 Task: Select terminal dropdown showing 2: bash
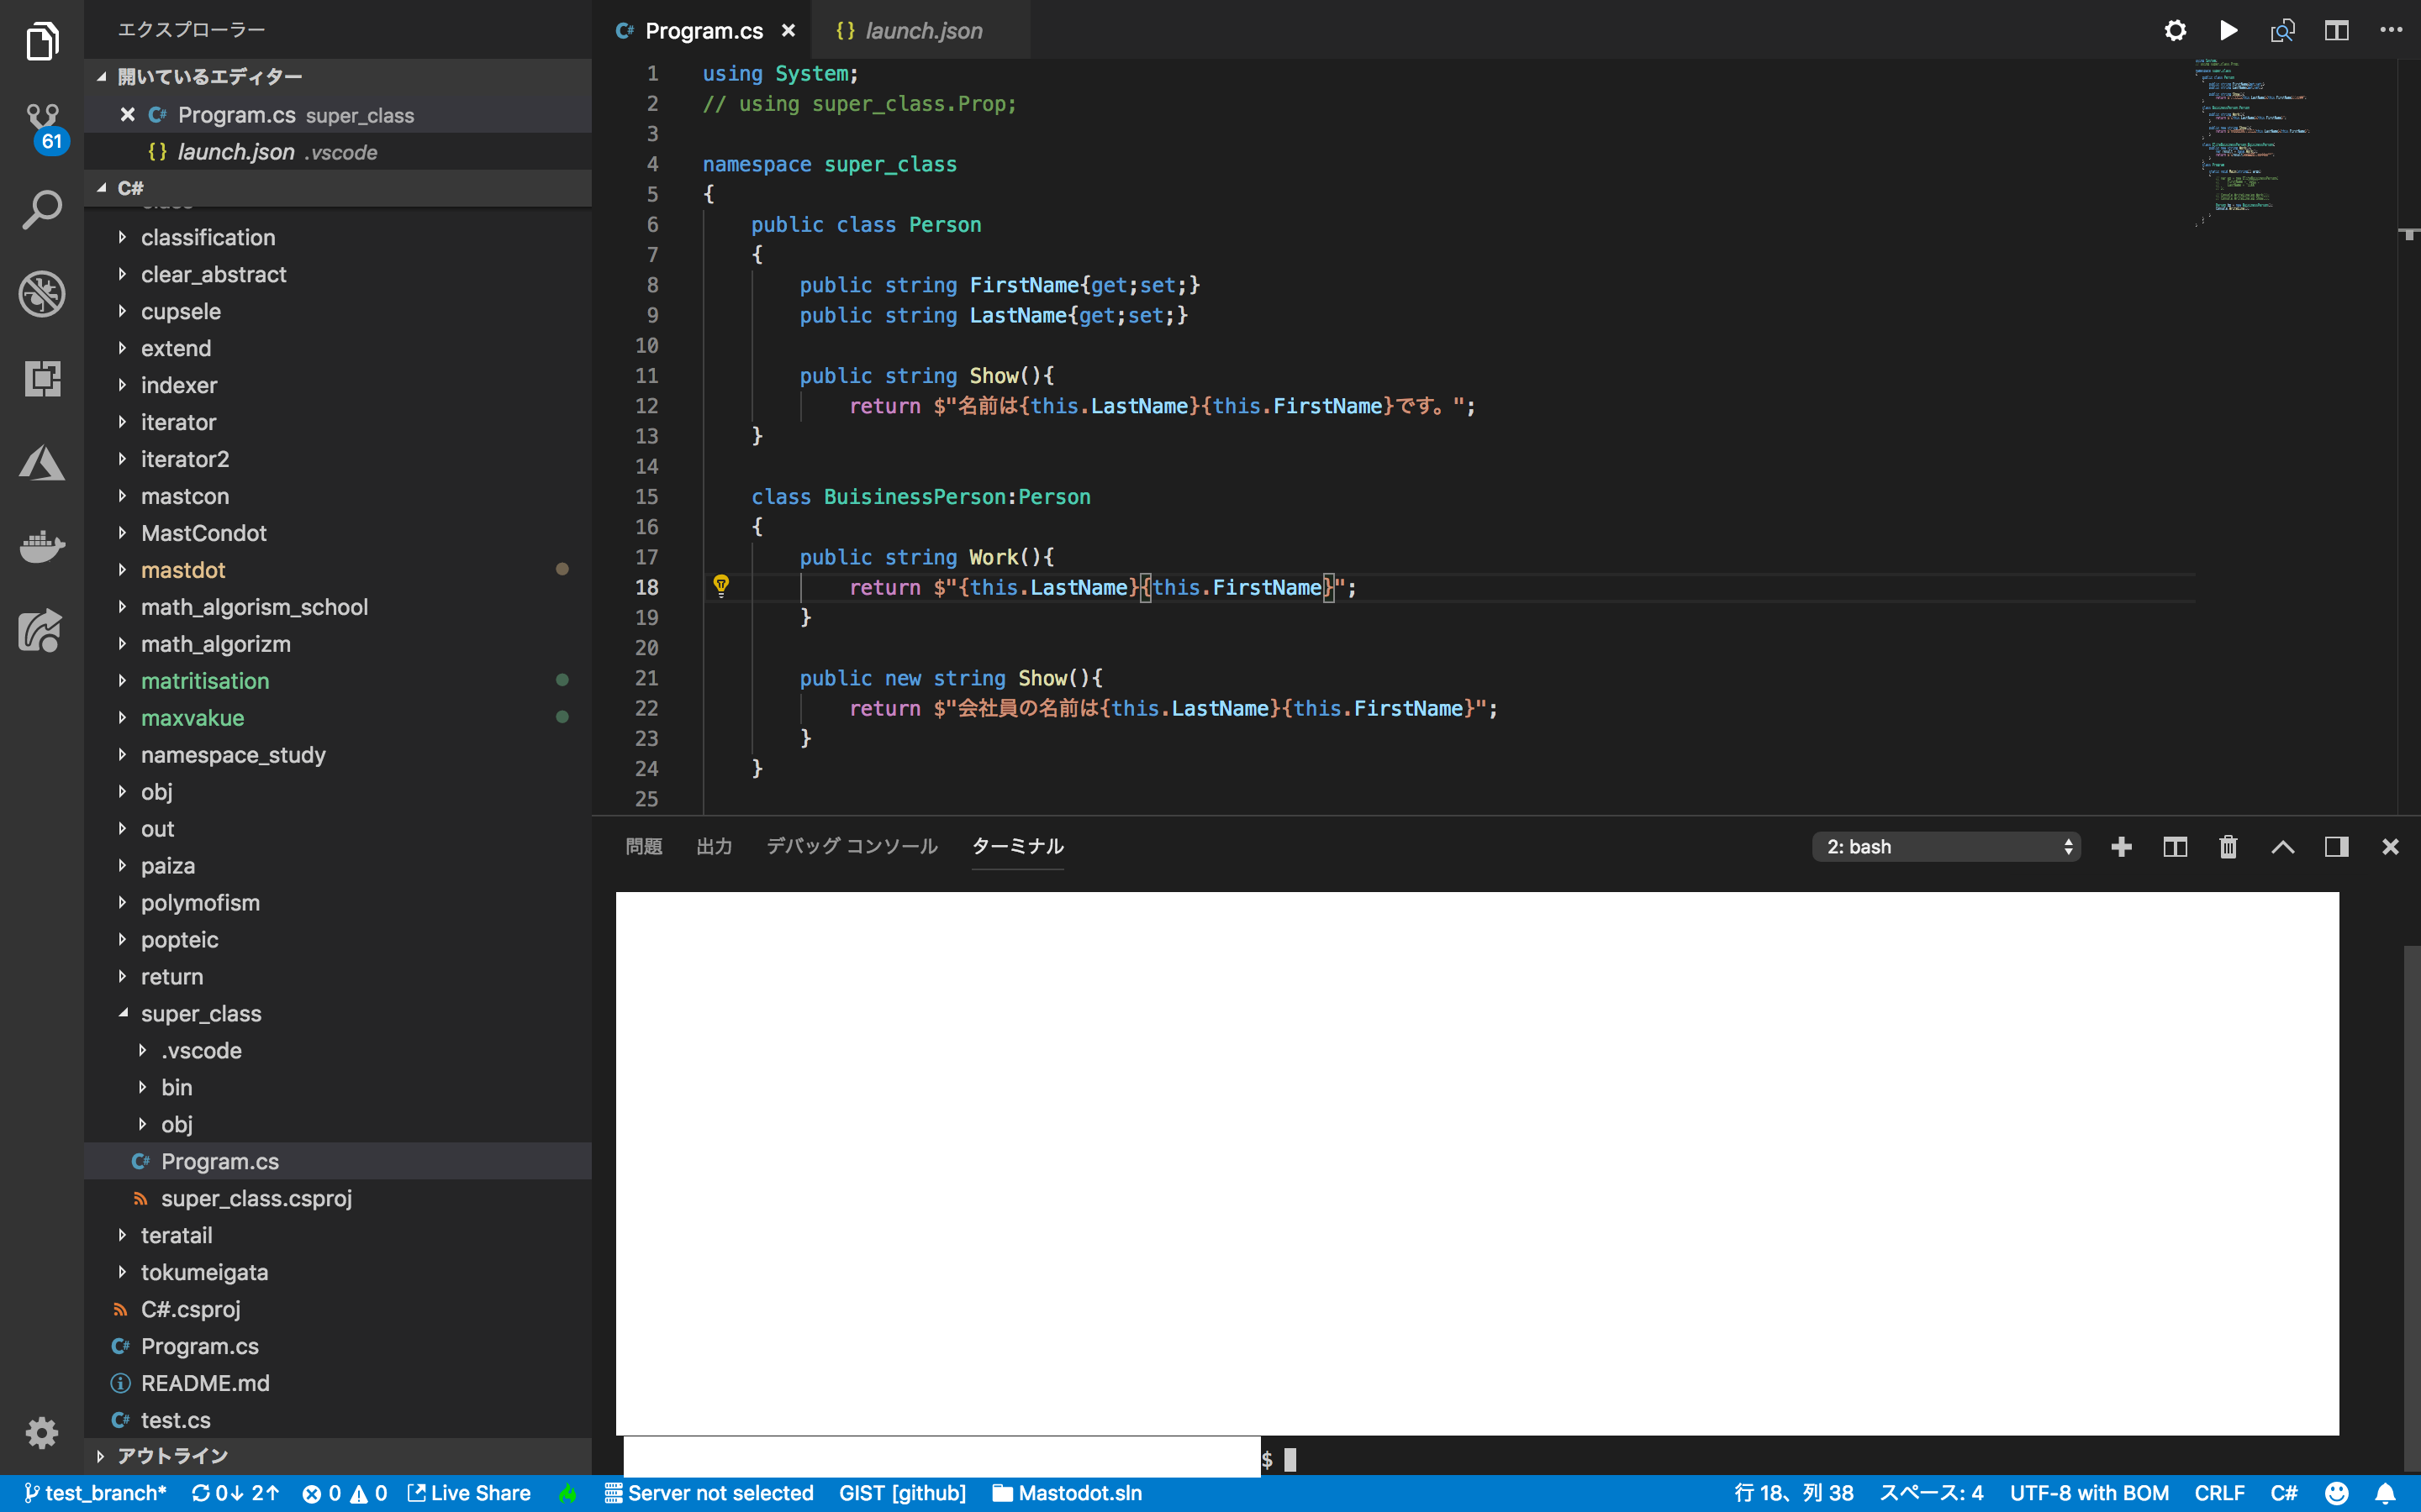tap(1946, 847)
